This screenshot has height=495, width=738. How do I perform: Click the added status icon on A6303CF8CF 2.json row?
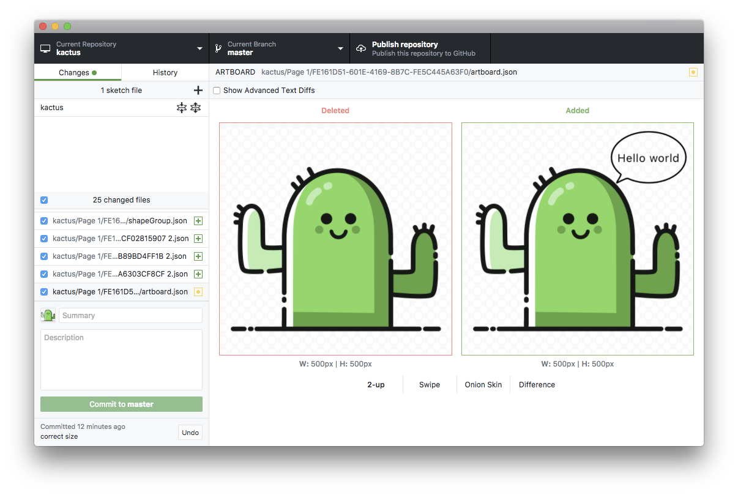click(x=198, y=274)
